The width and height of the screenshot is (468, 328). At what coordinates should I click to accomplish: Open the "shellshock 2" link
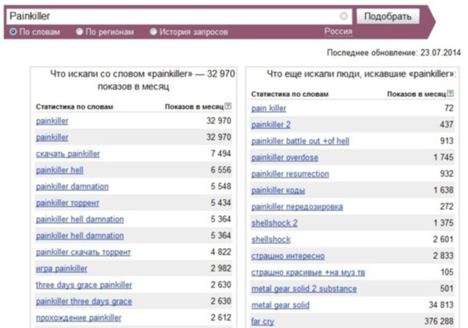274,223
